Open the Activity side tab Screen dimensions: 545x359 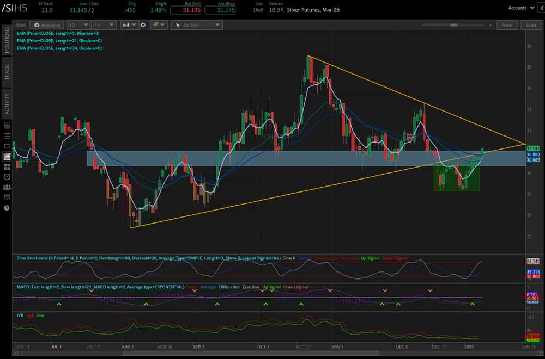click(7, 103)
